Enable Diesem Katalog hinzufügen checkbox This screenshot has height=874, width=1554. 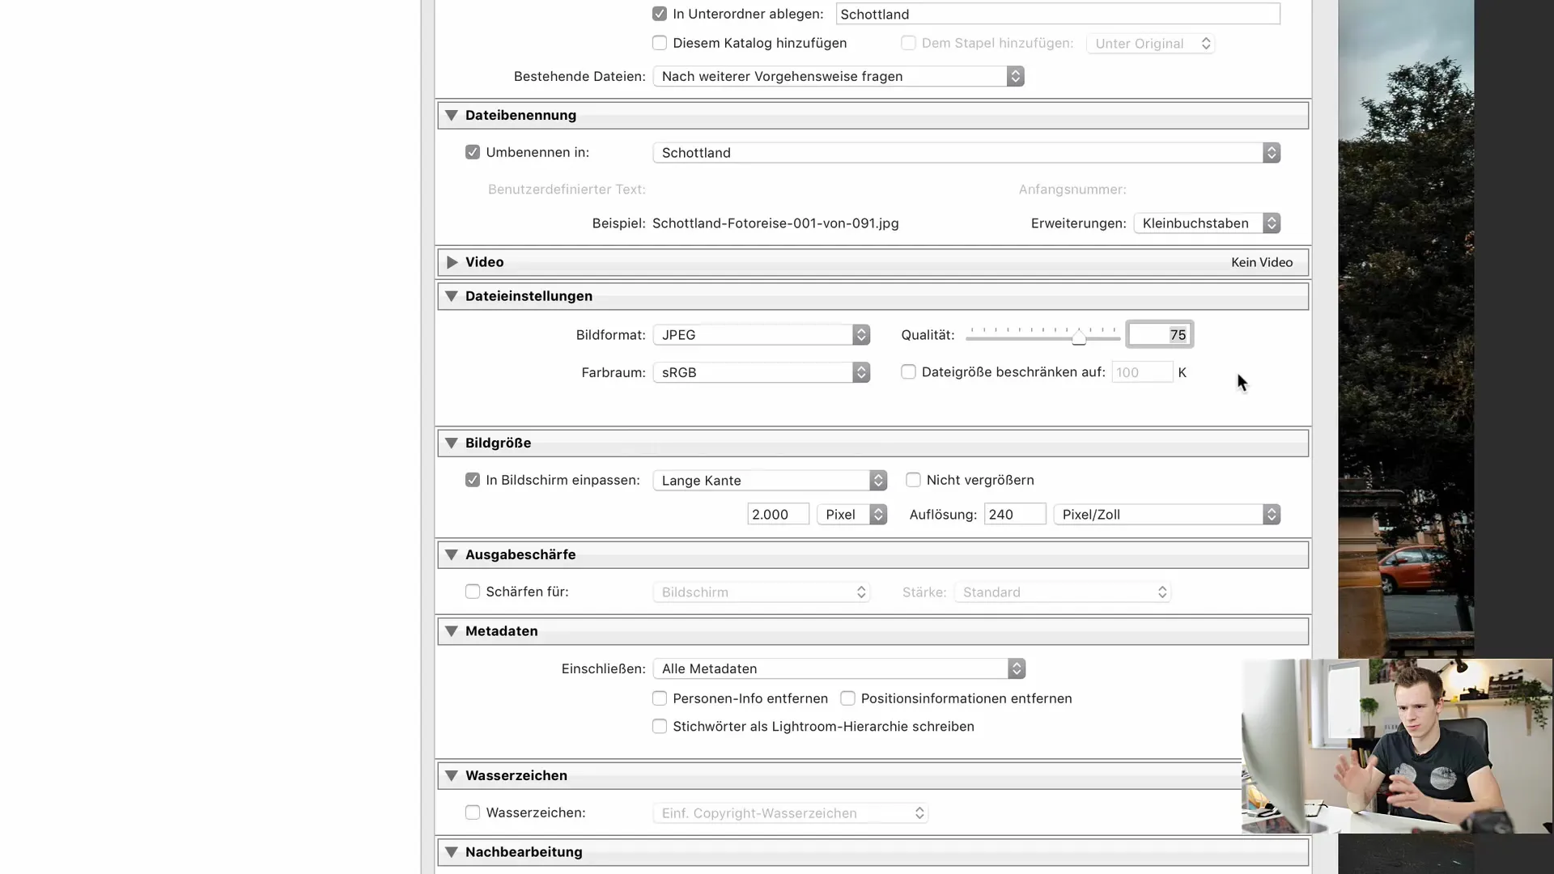(x=660, y=43)
